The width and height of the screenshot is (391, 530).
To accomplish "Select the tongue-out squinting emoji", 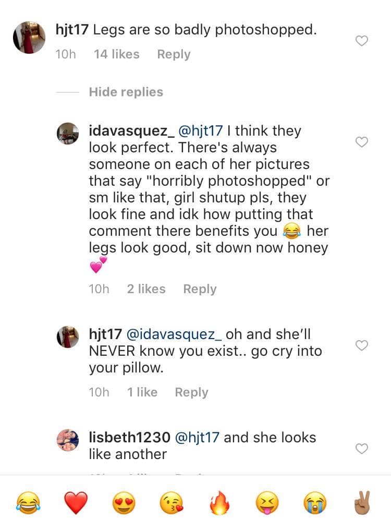I will pyautogui.click(x=267, y=503).
